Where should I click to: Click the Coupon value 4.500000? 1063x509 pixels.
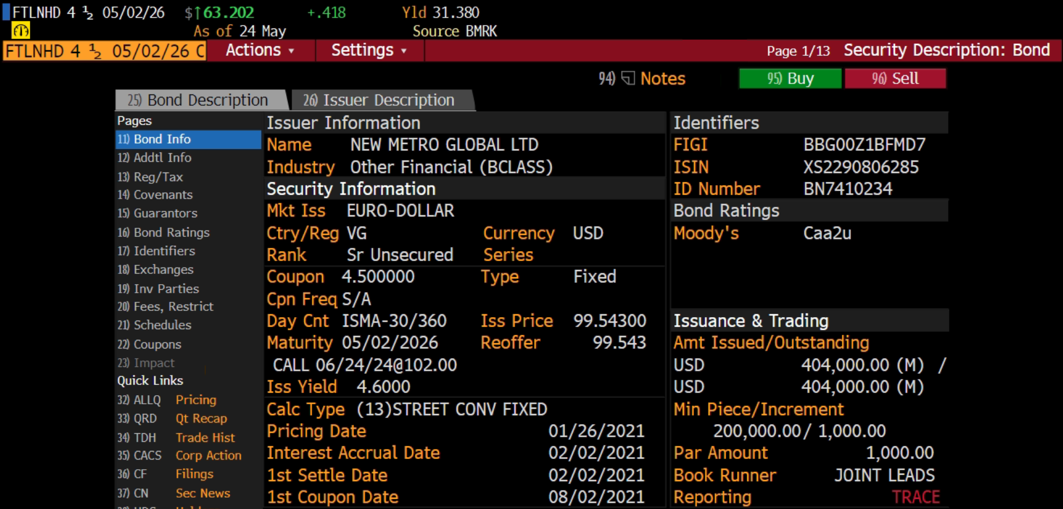pos(378,277)
